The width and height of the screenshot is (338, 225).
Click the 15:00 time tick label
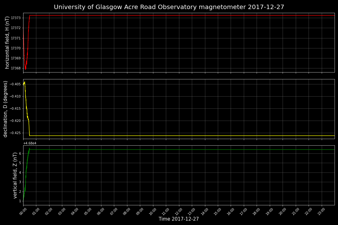[x=218, y=212]
